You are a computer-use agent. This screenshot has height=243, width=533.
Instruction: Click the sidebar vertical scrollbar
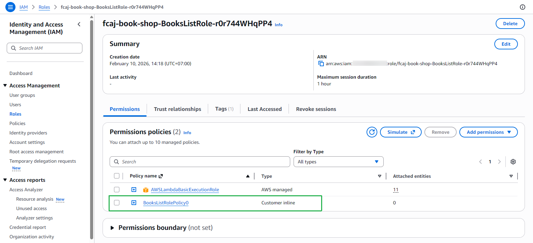tap(91, 129)
